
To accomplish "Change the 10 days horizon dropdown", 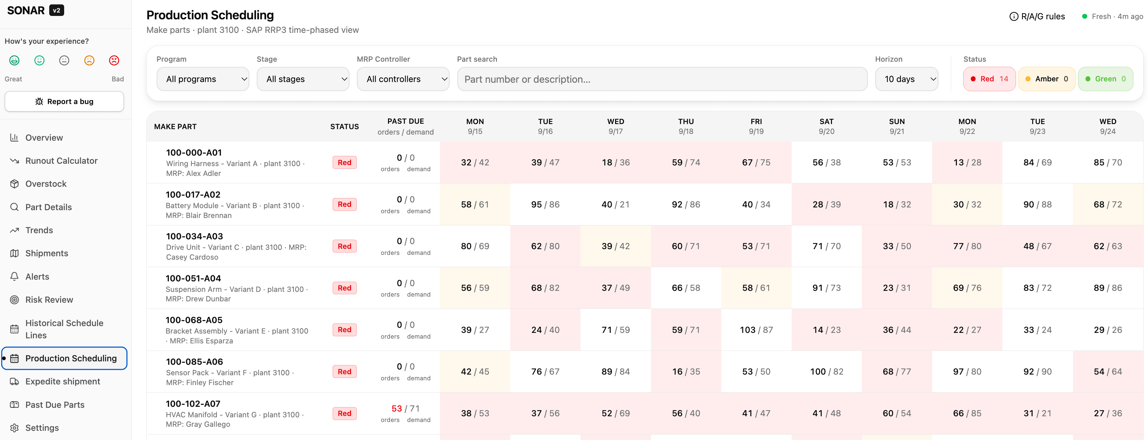I will [x=906, y=79].
